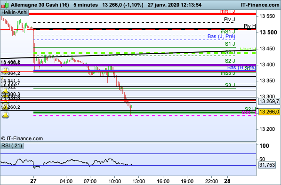Click the 13 260,2 alert level label
This screenshot has height=185, width=281.
pyautogui.click(x=11, y=107)
